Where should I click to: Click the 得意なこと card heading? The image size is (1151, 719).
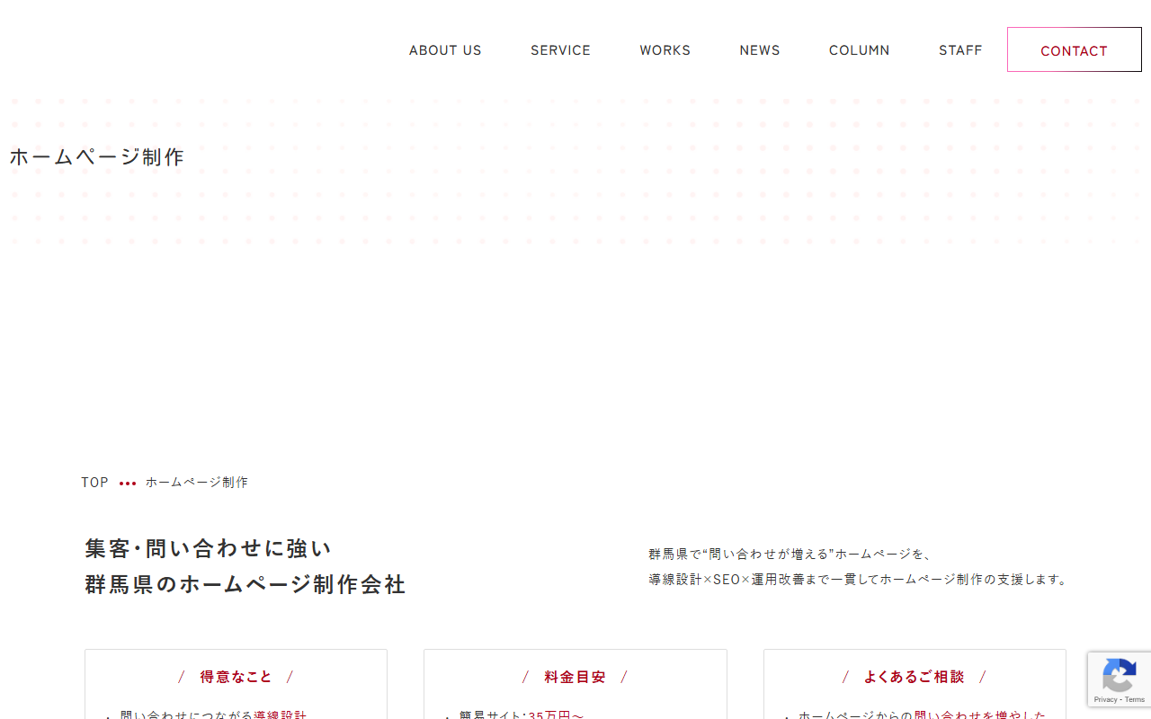tap(236, 677)
